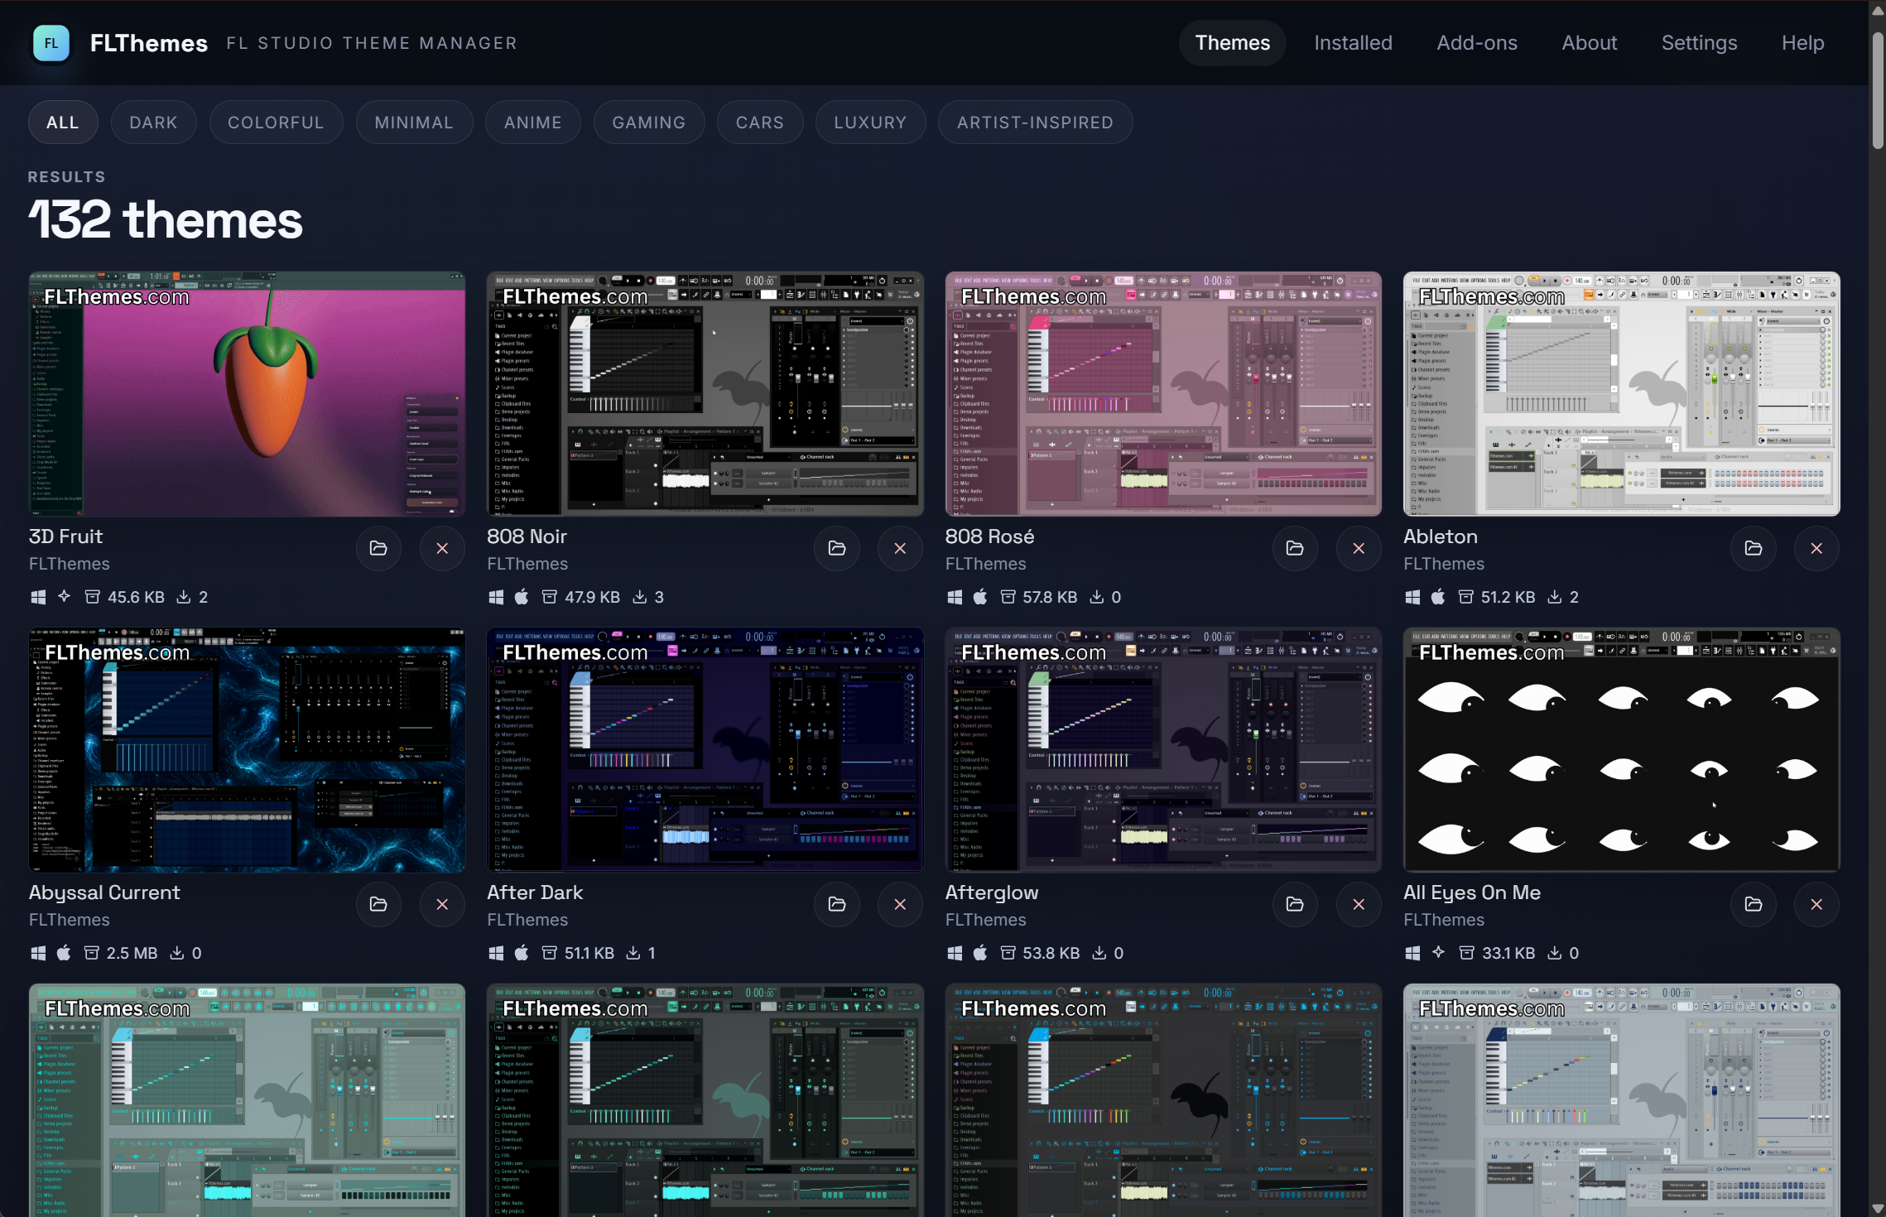Open the 3D Fruit preview thumbnail

[247, 394]
